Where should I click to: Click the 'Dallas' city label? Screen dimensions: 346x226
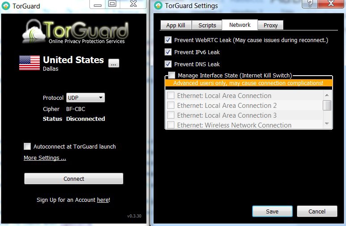[x=51, y=69]
